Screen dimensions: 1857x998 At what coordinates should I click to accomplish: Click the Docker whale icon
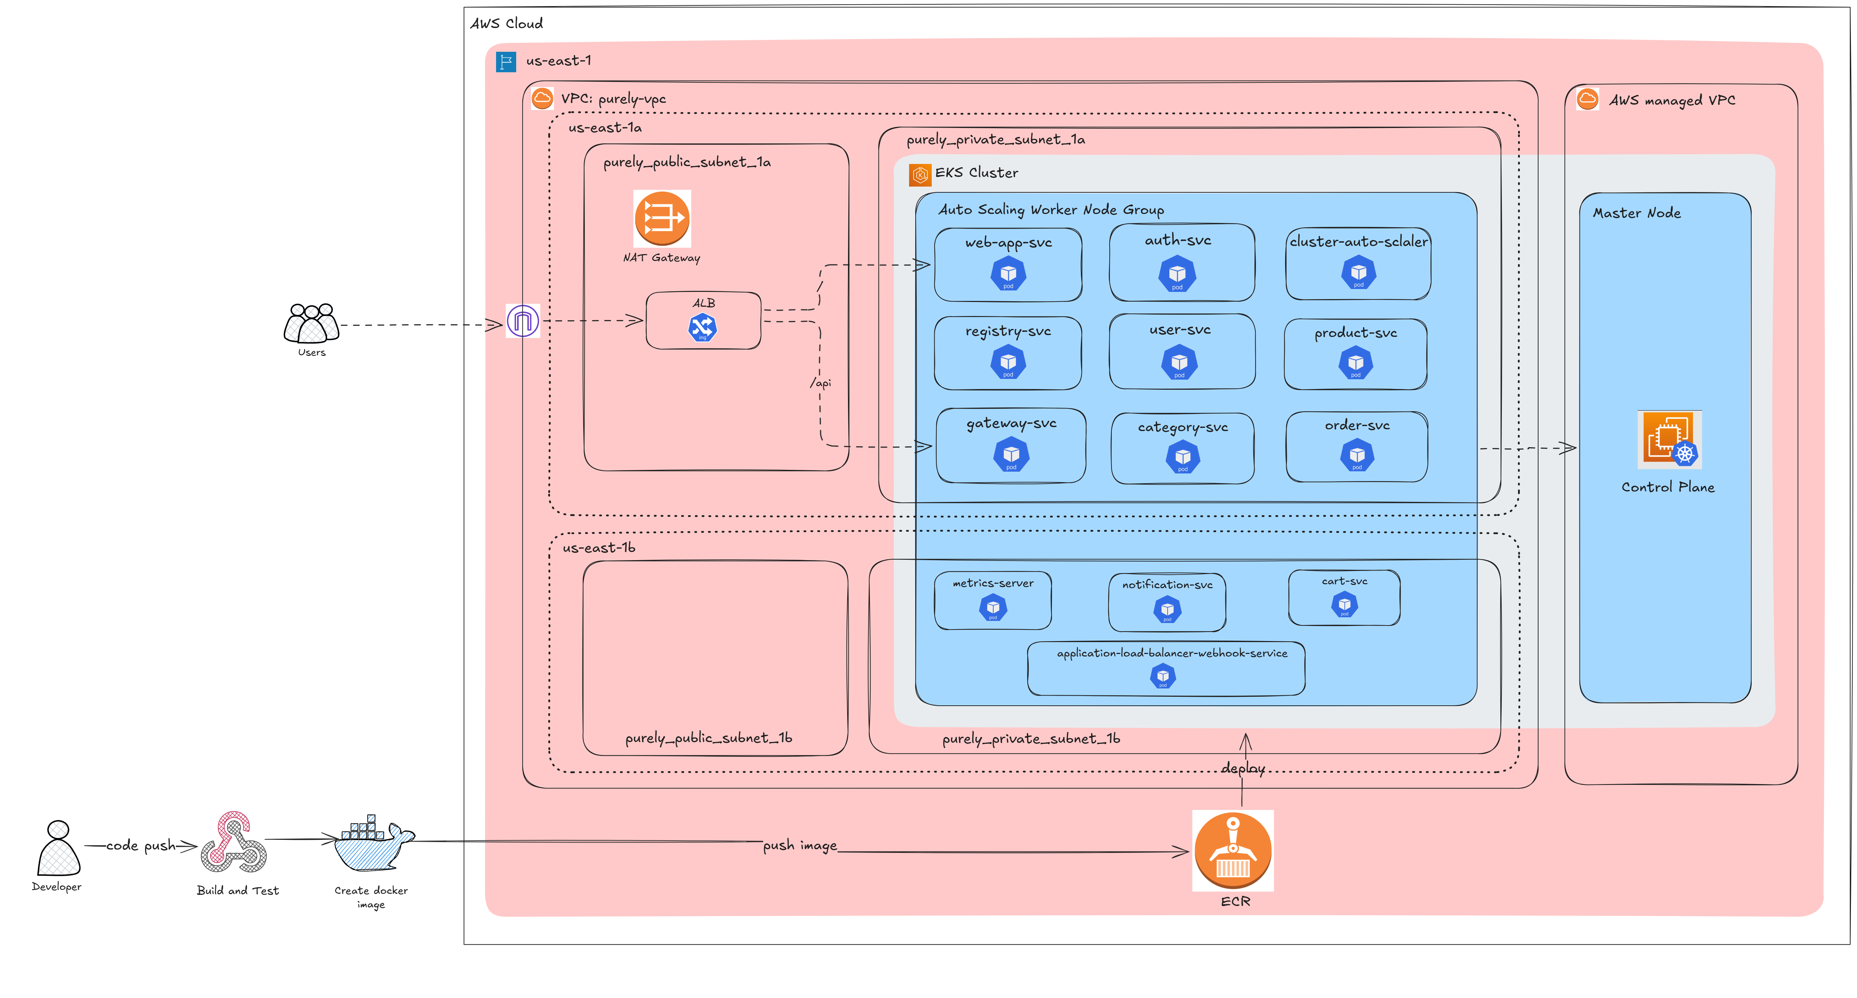(x=374, y=844)
